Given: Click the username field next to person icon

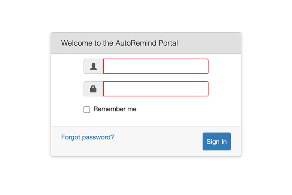Looking at the screenshot, I should 155,66.
